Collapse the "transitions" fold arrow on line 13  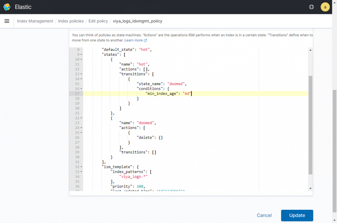click(81, 74)
